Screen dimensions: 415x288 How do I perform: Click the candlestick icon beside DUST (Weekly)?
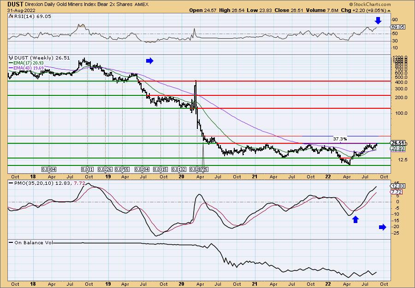11,58
